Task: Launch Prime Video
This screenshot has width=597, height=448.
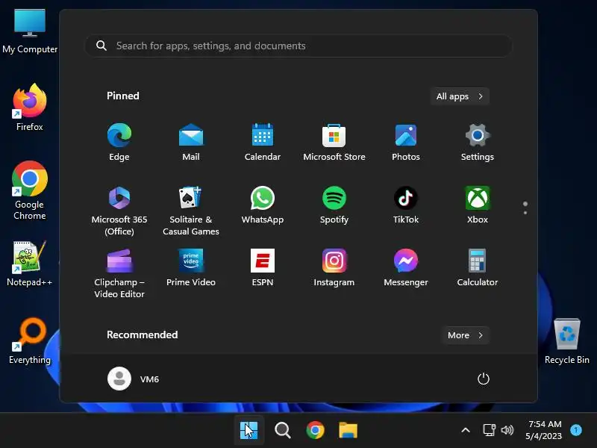Action: 191,267
